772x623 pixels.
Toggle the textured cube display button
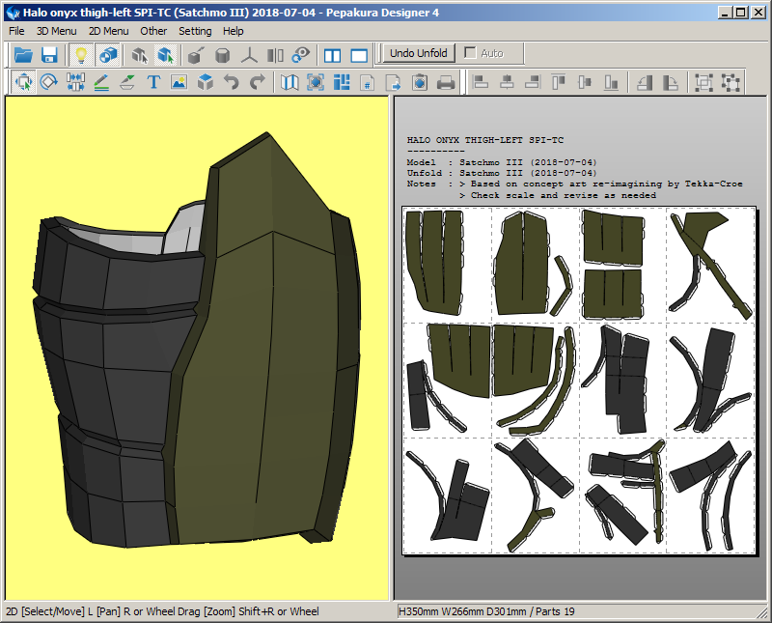[108, 54]
